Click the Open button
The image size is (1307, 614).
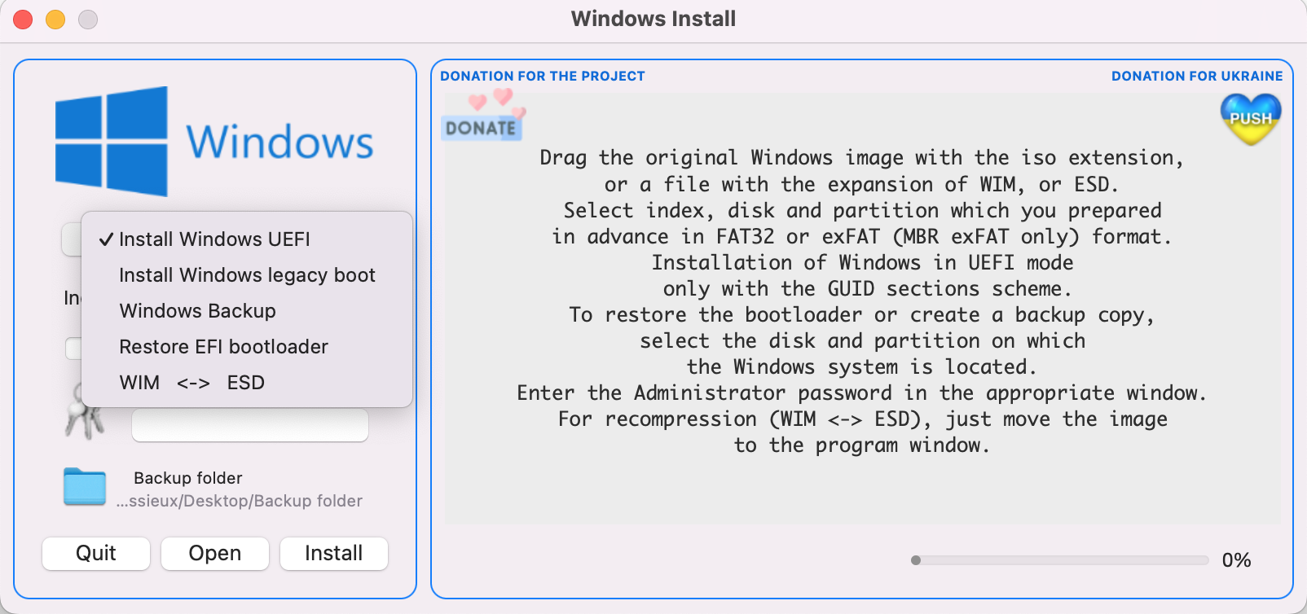[x=215, y=554]
